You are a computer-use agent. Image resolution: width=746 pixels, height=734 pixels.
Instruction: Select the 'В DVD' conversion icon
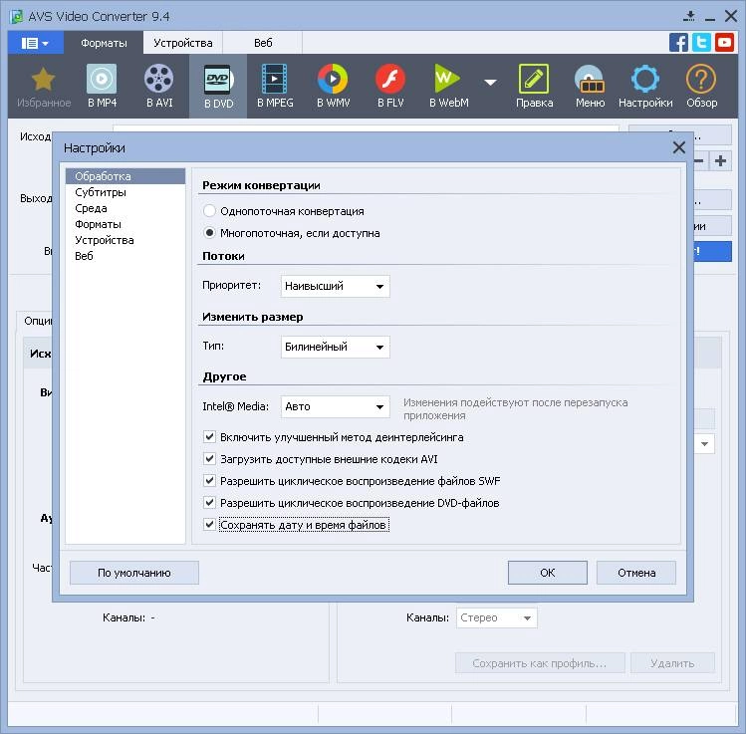click(x=218, y=79)
